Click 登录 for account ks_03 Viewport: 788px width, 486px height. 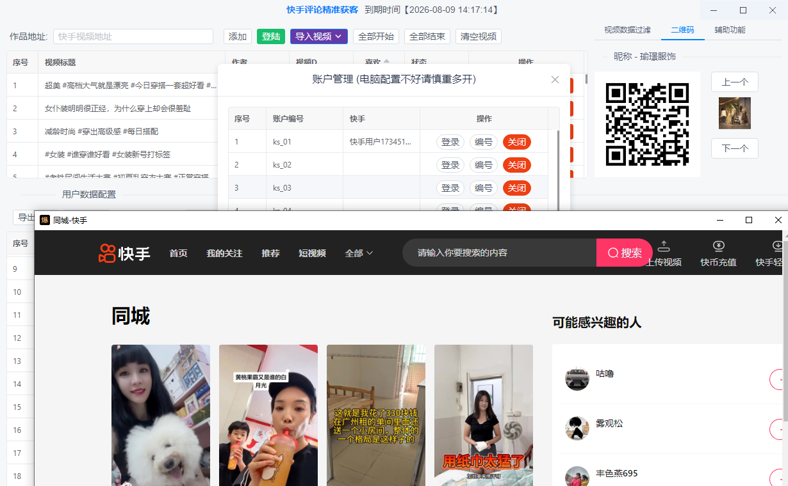(x=450, y=188)
